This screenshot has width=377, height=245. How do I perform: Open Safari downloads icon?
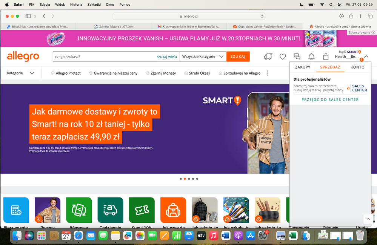(342, 16)
